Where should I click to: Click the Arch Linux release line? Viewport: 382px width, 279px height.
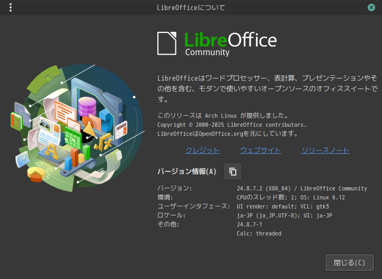pyautogui.click(x=223, y=115)
